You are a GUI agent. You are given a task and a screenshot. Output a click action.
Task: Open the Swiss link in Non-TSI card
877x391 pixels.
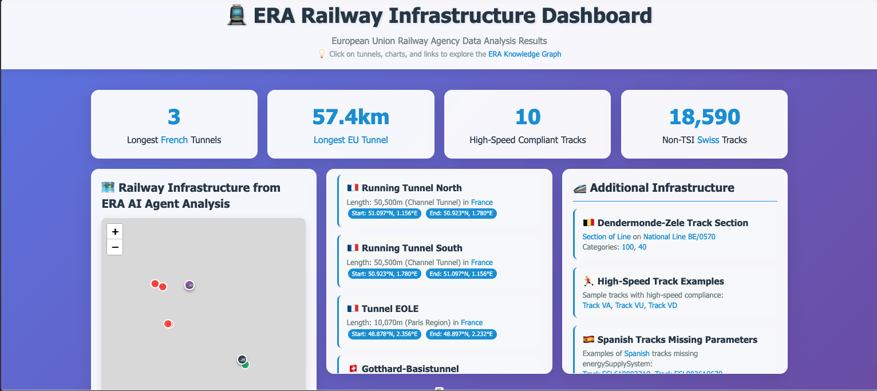click(x=709, y=140)
